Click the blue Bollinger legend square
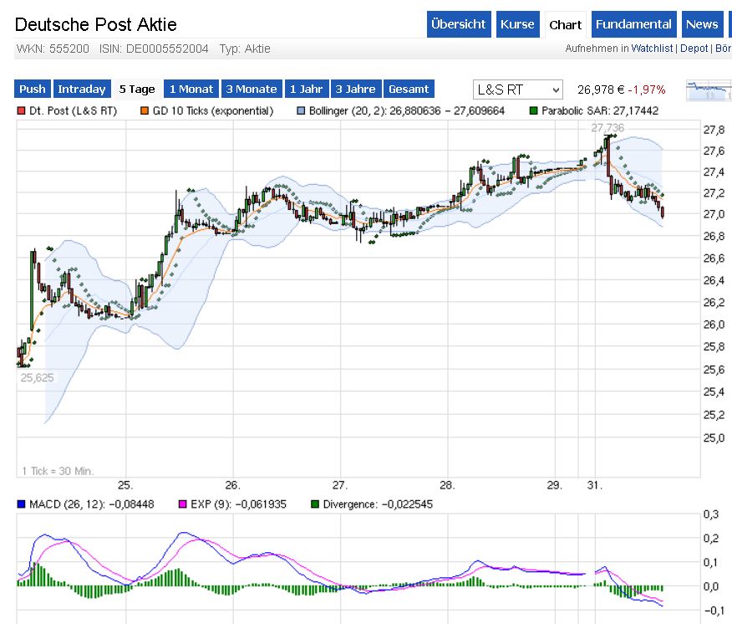 coord(302,110)
